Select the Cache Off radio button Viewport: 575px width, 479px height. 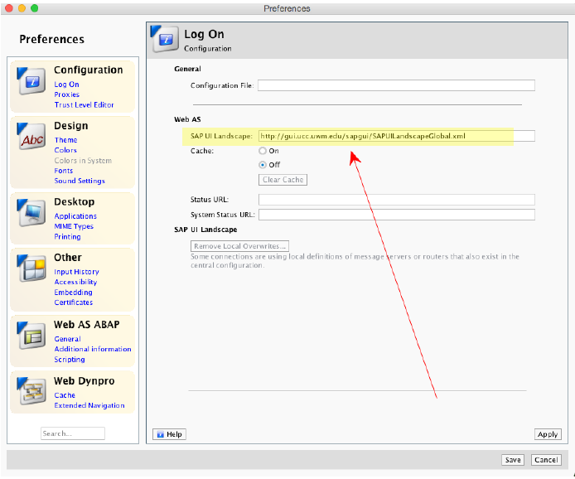coord(263,165)
